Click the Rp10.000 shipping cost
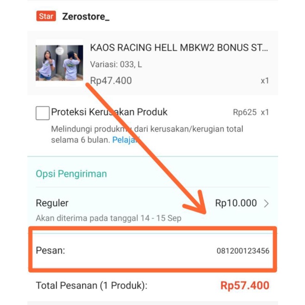Screen dimensions: 305x305 tap(236, 203)
